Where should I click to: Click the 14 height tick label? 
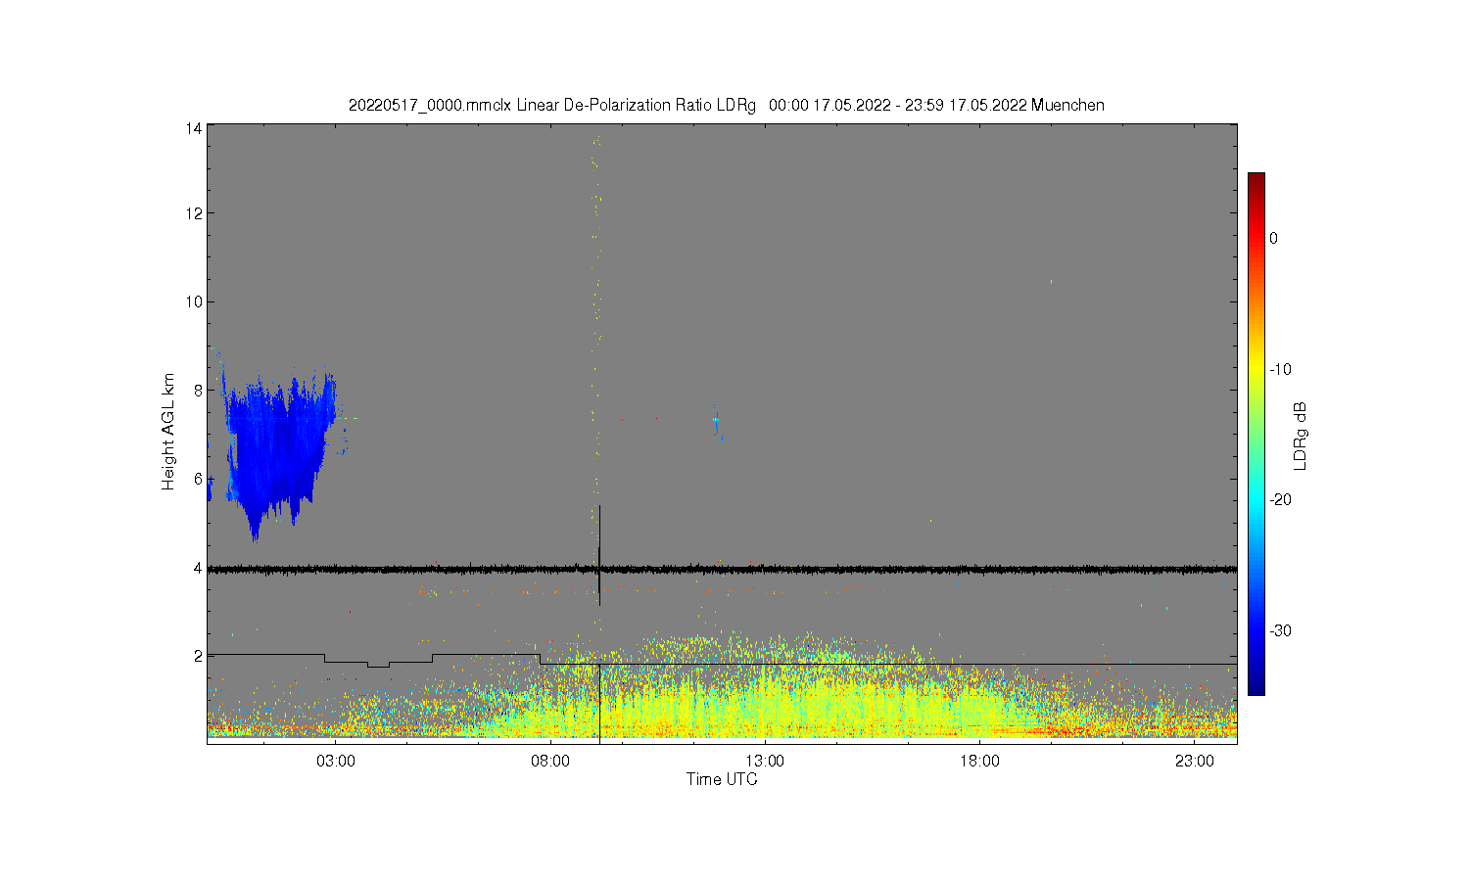pos(194,128)
